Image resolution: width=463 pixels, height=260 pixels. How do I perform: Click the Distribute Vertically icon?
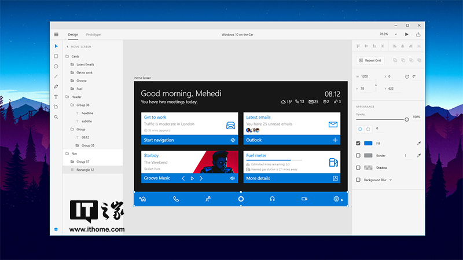(383, 46)
